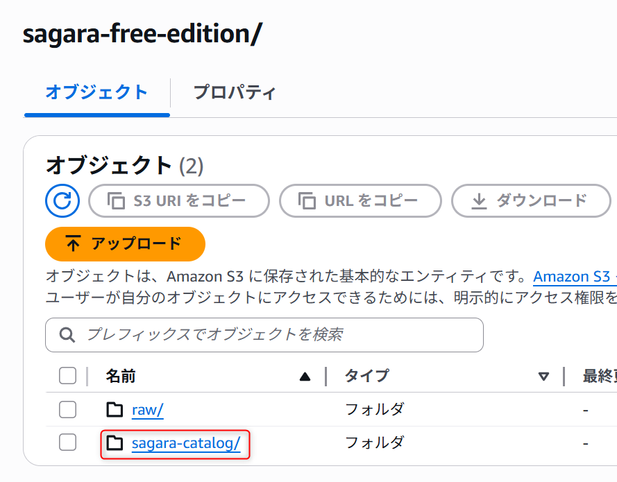Toggle the select-all checkbox in the header

coord(68,376)
